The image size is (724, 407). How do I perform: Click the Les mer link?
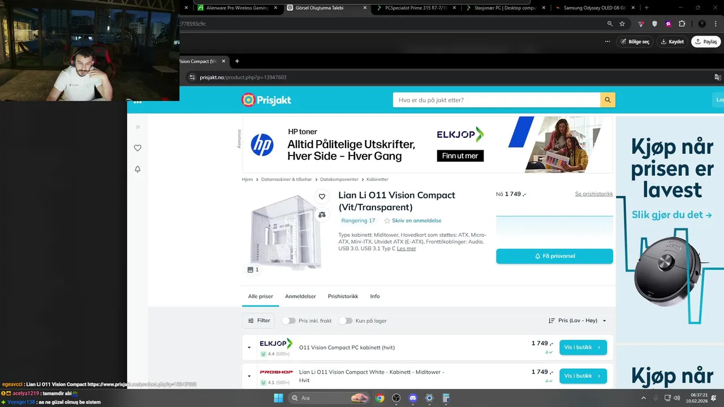pos(406,249)
